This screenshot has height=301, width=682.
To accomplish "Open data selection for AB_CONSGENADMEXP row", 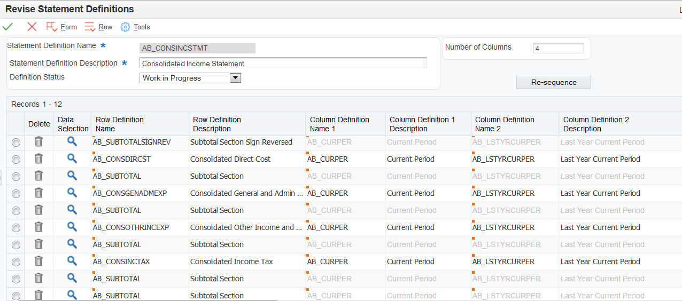I will click(72, 193).
